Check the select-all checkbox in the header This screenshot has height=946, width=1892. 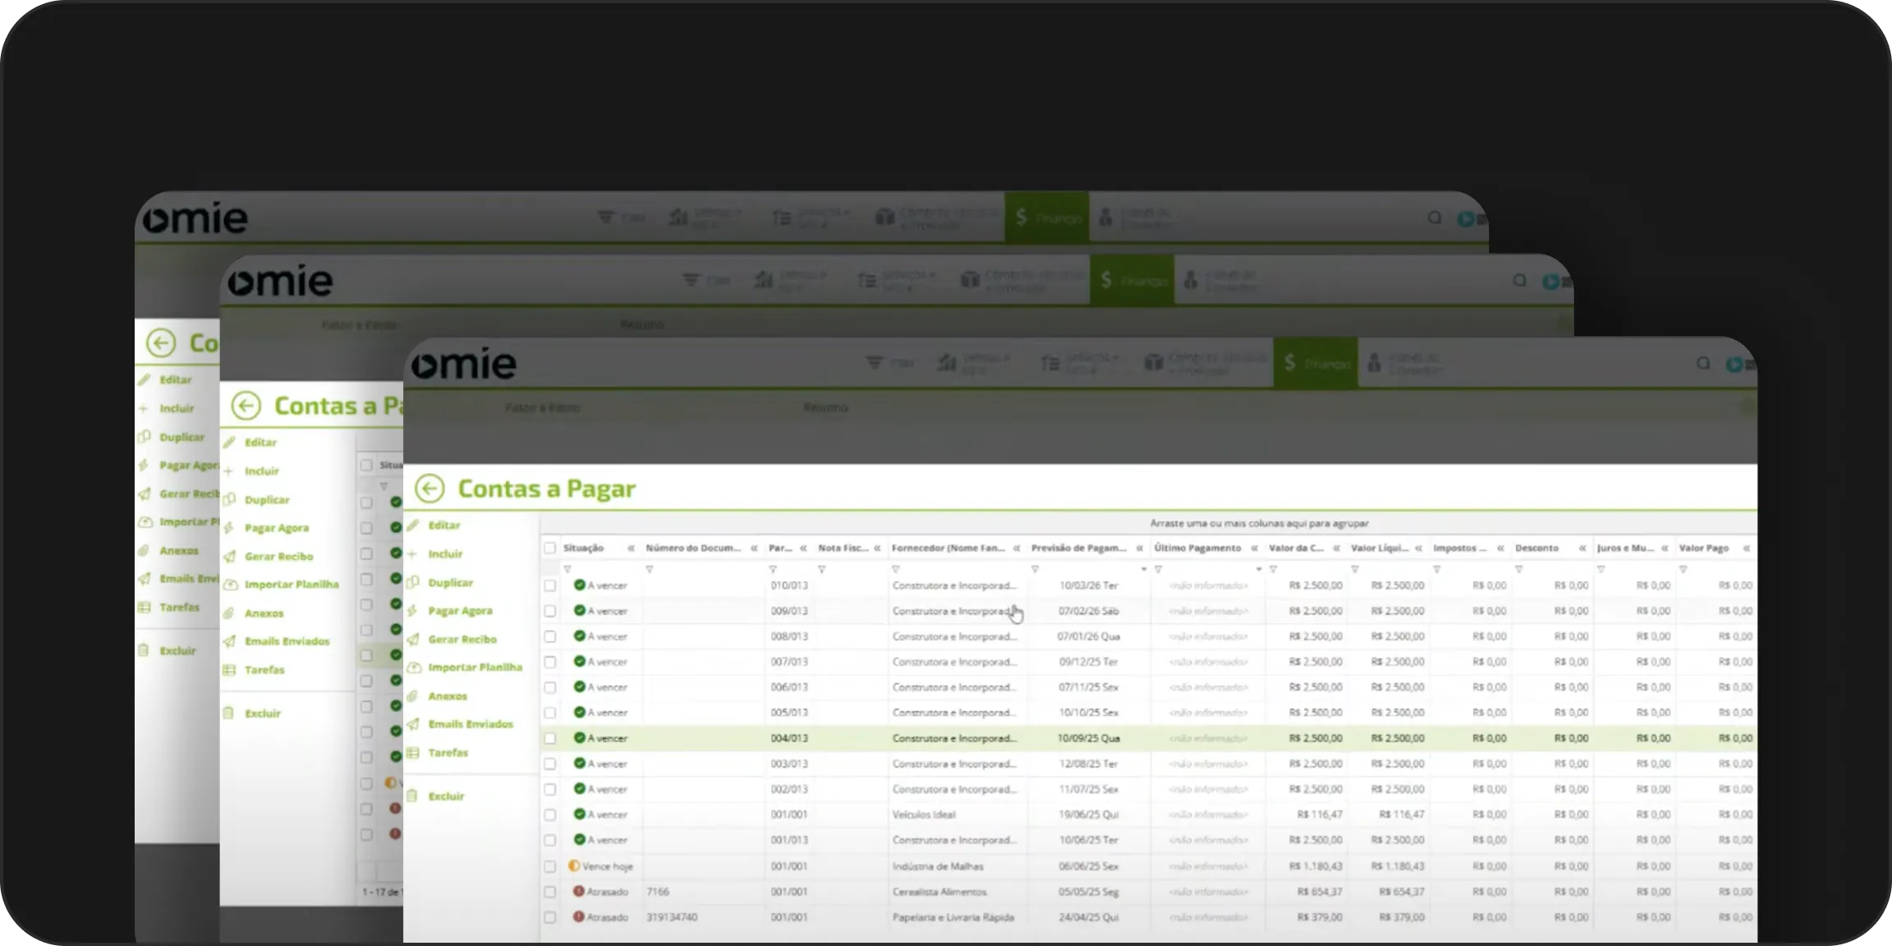point(550,548)
